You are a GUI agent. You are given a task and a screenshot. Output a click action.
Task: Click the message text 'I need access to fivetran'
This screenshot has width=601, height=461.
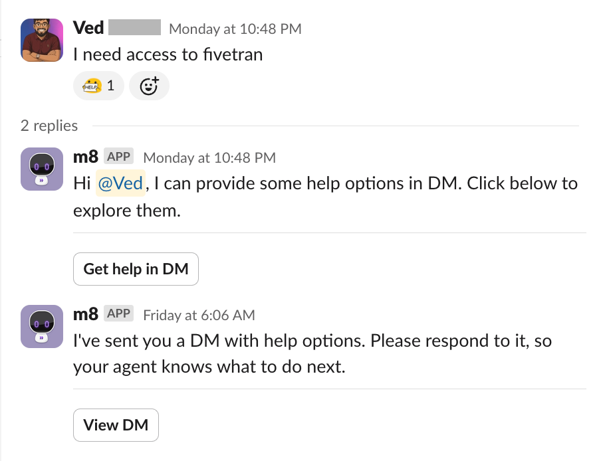coord(168,54)
